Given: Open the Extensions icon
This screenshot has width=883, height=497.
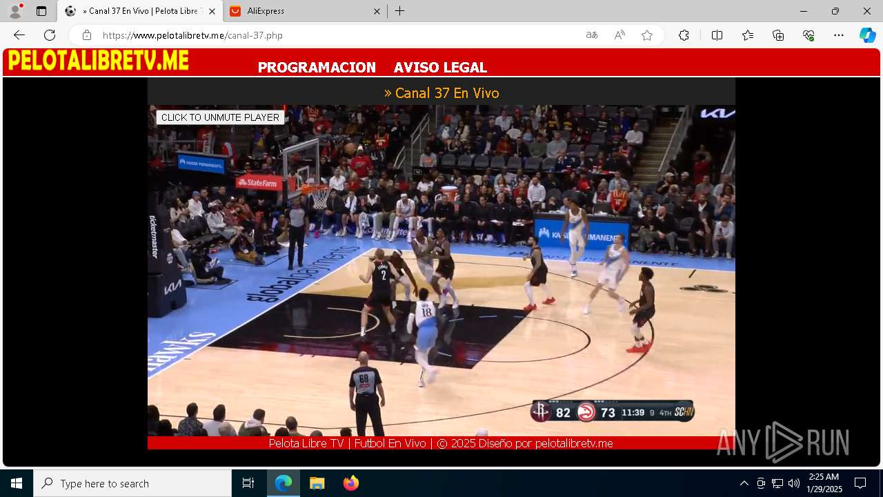Looking at the screenshot, I should pyautogui.click(x=684, y=35).
